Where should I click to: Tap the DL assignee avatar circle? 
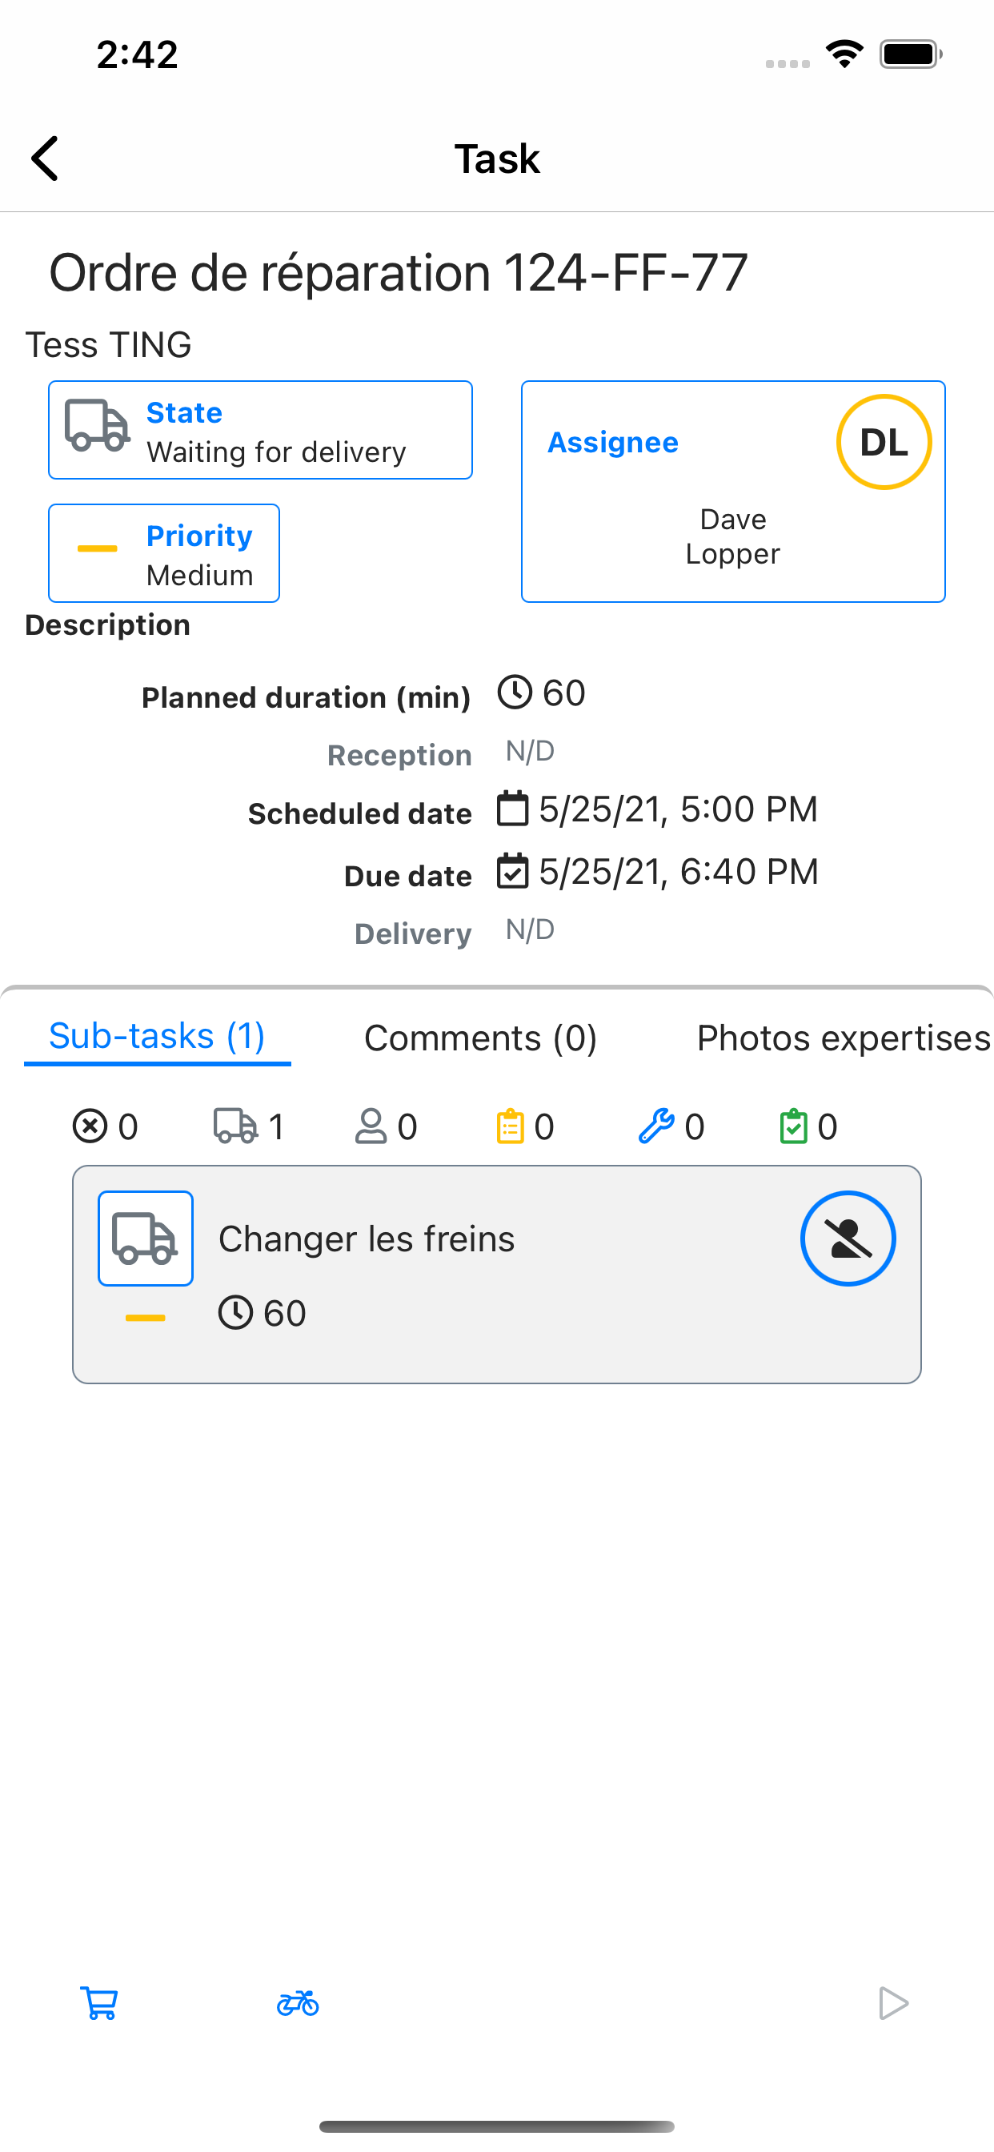coord(884,442)
